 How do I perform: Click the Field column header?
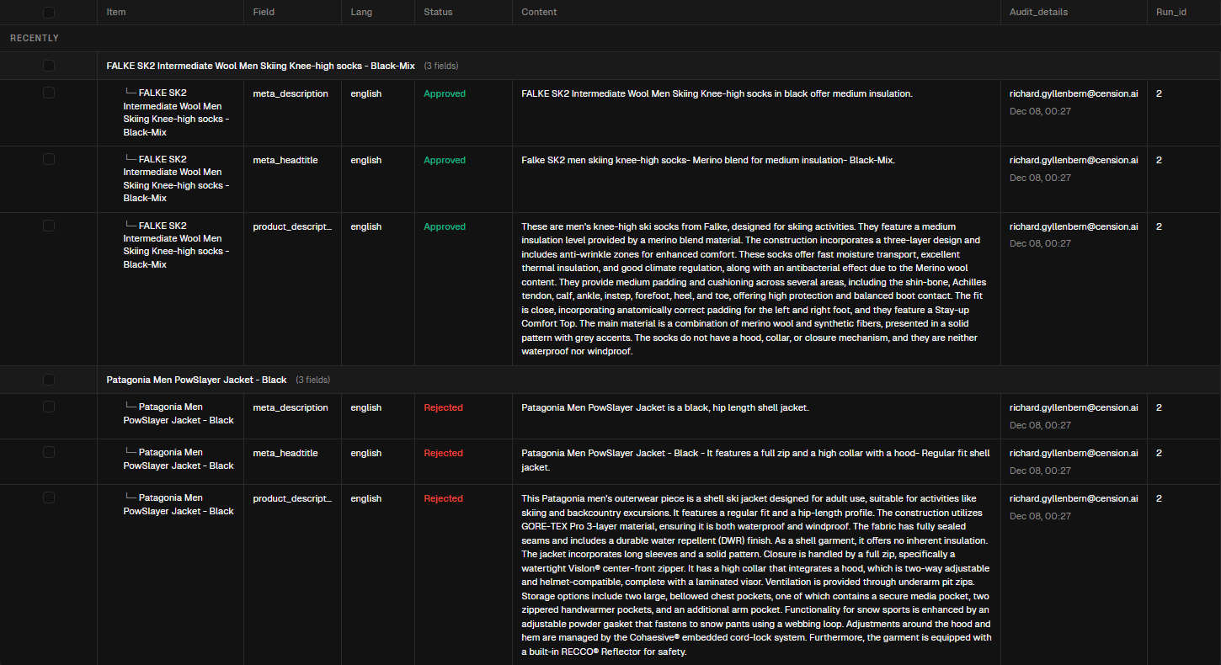pos(264,12)
